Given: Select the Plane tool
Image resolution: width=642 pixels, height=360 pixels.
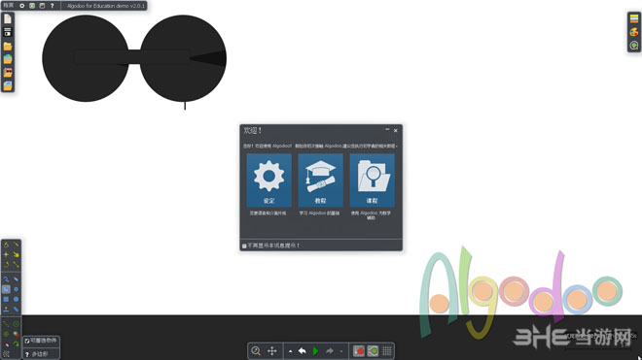Looking at the screenshot, I should point(6,310).
